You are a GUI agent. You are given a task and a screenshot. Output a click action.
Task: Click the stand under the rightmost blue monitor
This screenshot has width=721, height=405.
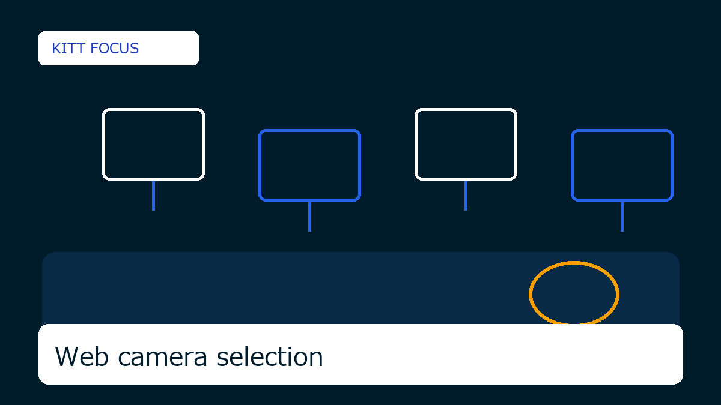pos(622,217)
